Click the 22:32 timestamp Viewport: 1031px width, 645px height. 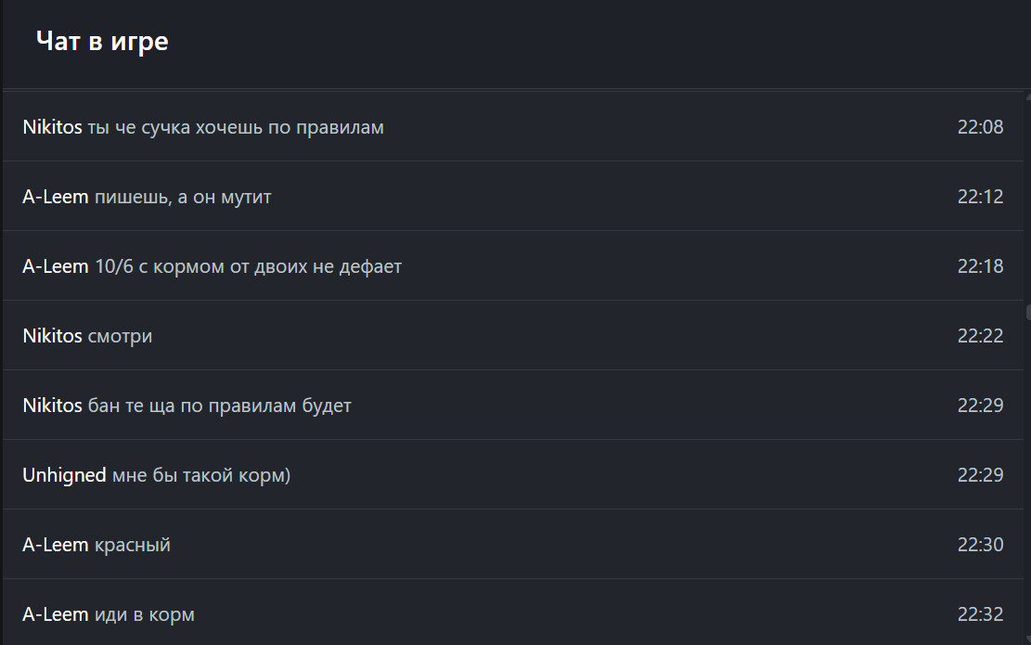click(x=980, y=614)
